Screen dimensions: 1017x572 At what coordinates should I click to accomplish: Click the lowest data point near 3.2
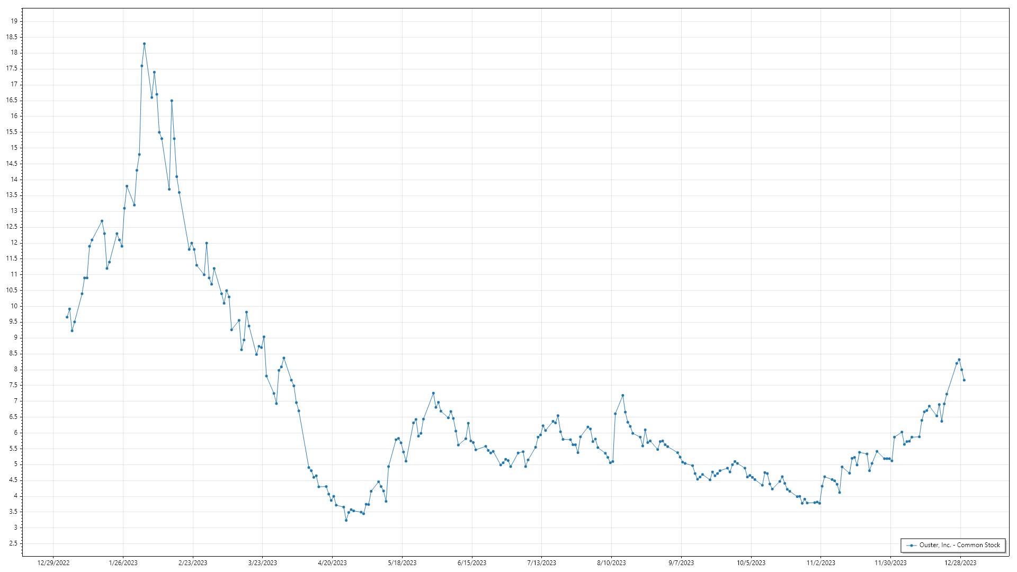tap(346, 520)
